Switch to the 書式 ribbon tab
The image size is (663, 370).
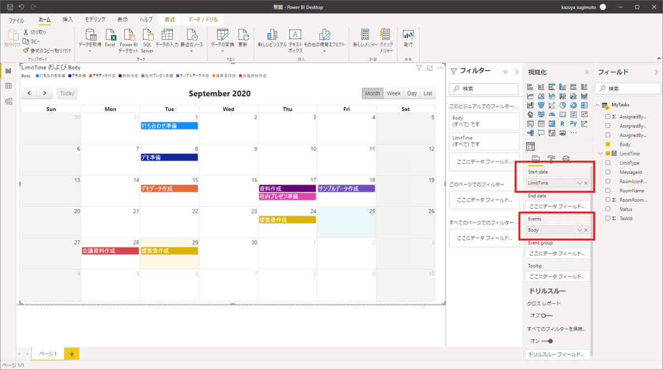point(170,20)
